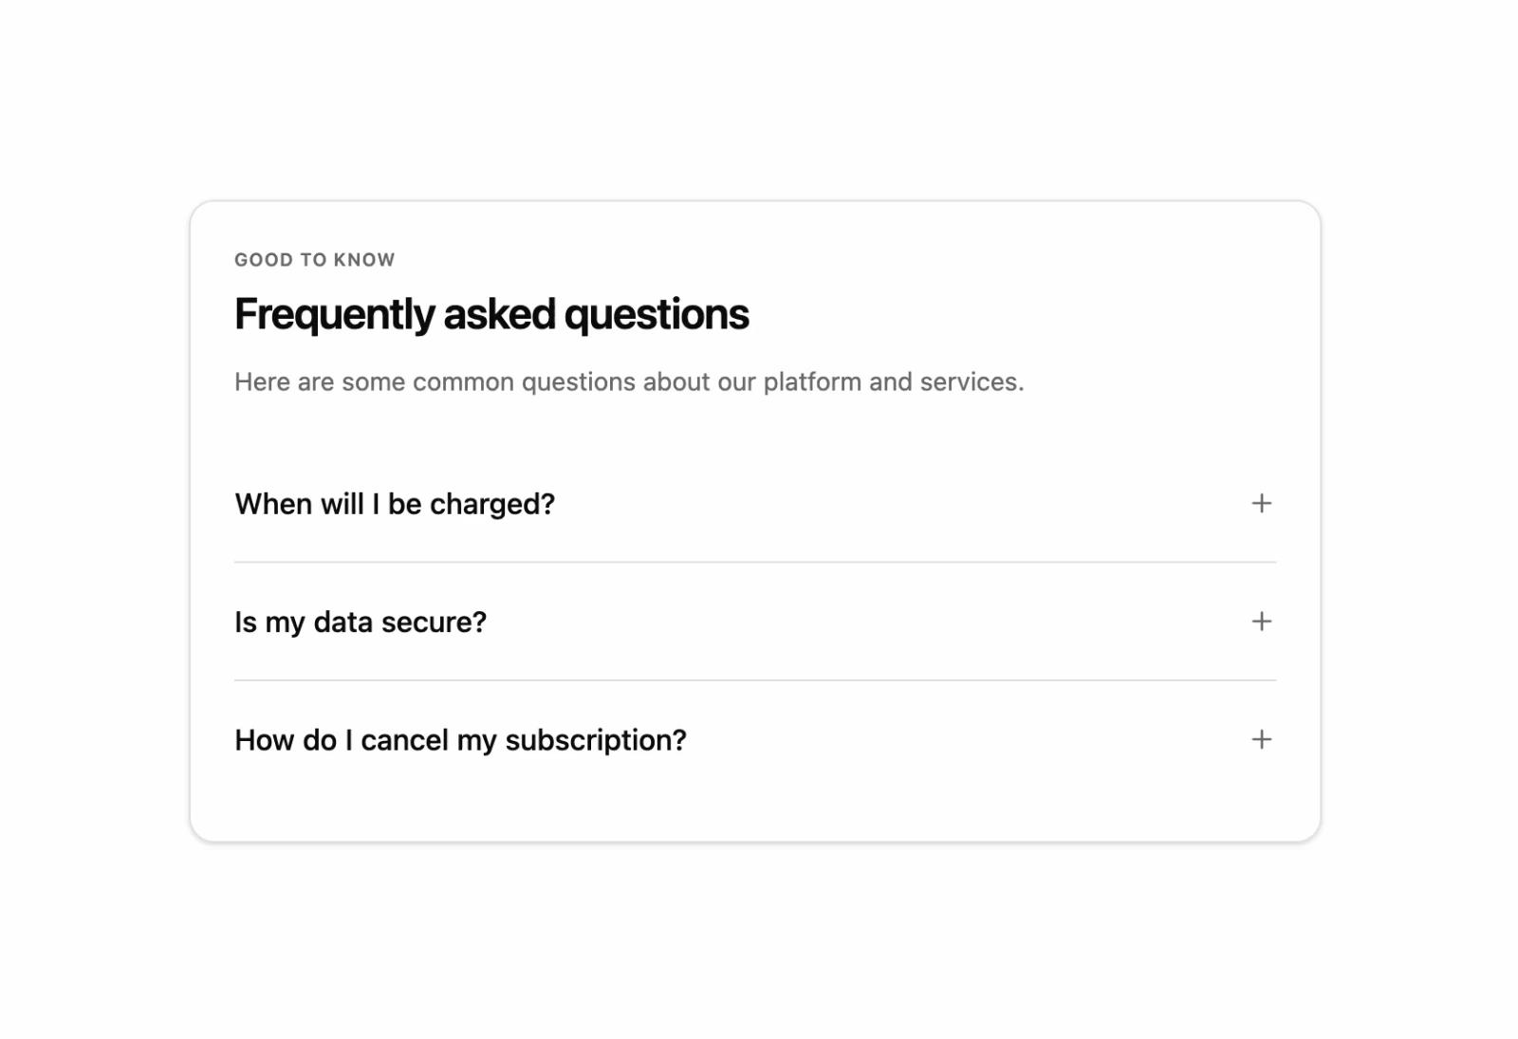Click the word "Here" starting the description sentence
This screenshot has width=1518, height=1039.
pos(263,381)
